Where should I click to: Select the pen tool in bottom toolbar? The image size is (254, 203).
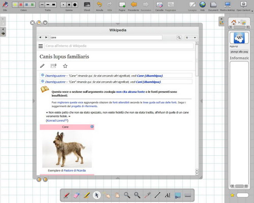(x=67, y=195)
